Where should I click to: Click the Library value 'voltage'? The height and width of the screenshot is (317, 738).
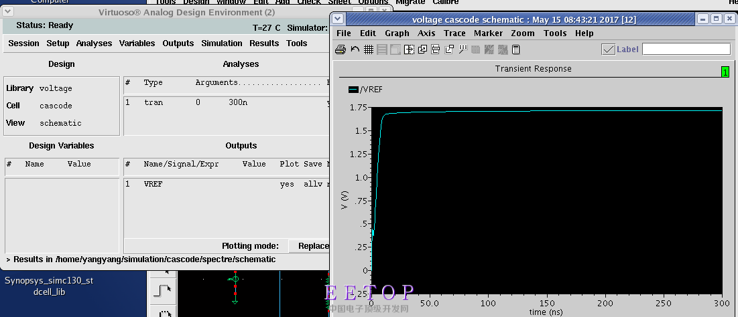tap(56, 88)
